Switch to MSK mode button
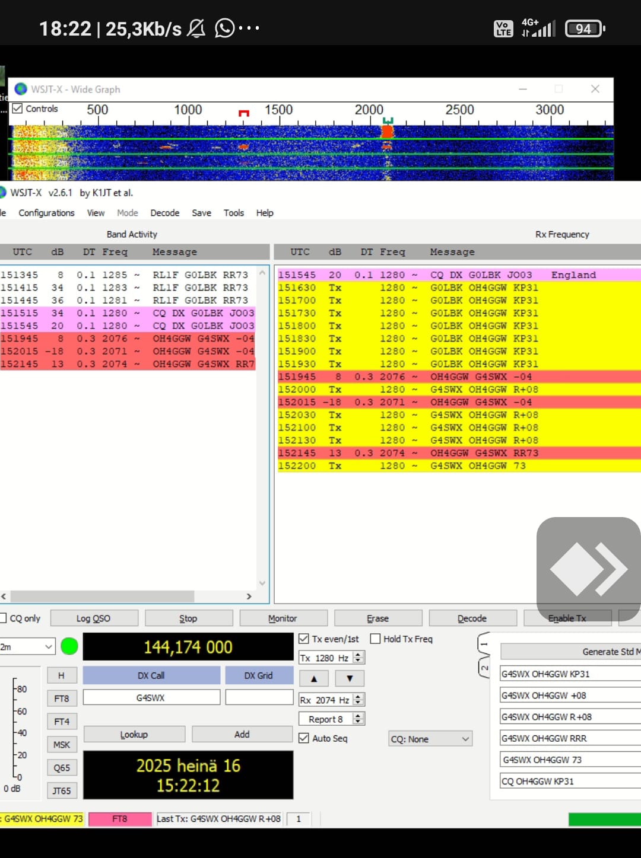The height and width of the screenshot is (858, 641). pos(62,745)
